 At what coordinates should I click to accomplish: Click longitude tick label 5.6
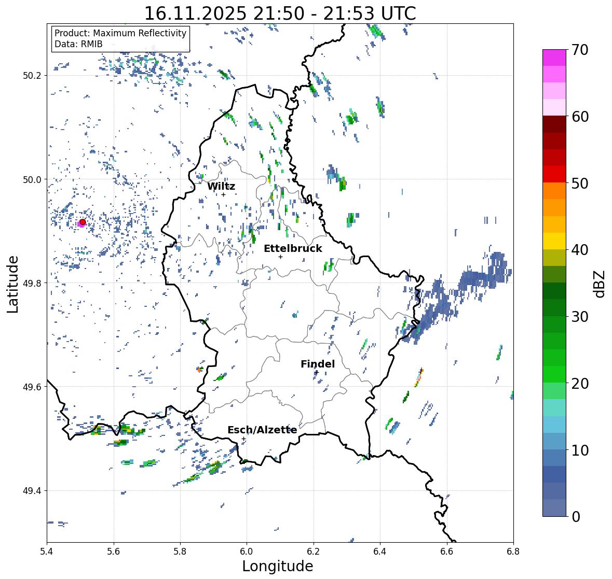click(114, 552)
